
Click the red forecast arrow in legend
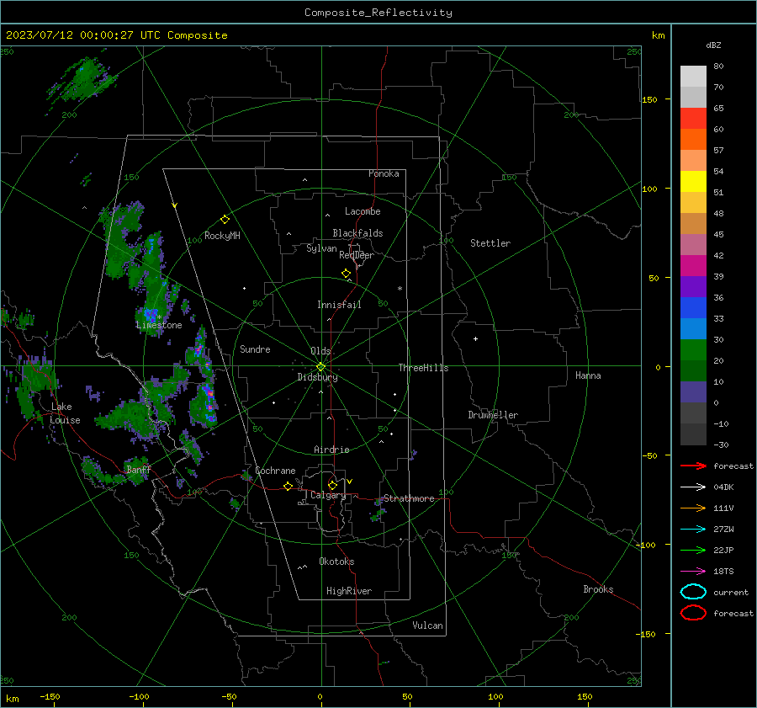(x=693, y=466)
